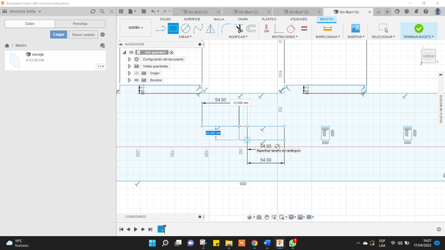Screen dimensions: 445x250
Task: Open the TERMINAR BOCETO dropdown
Action: coord(418,37)
